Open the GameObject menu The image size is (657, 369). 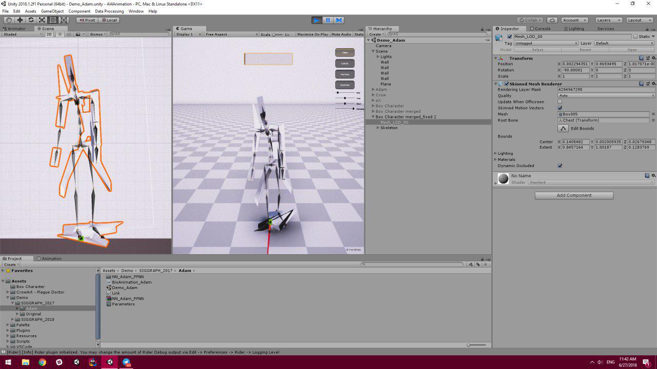point(52,11)
